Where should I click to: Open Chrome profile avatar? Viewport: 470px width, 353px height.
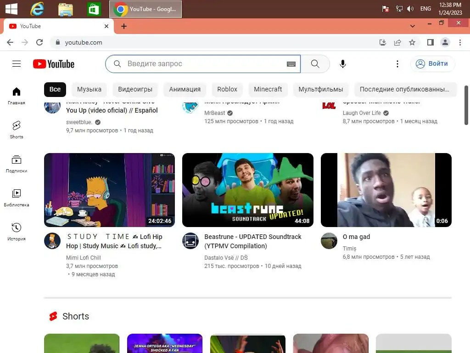coord(445,42)
